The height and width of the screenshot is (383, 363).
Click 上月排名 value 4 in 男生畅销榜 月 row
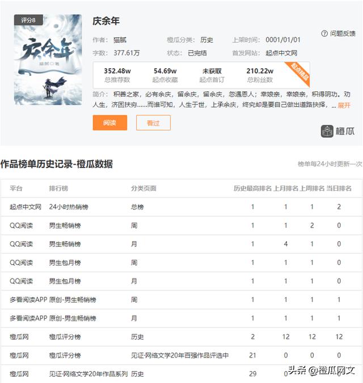tap(286, 244)
